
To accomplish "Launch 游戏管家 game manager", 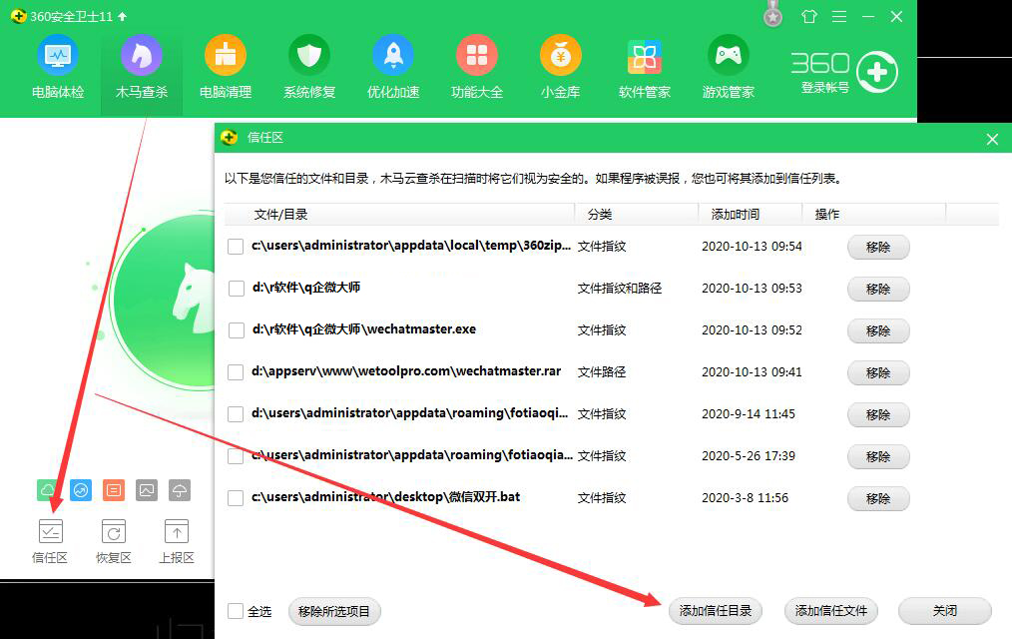I will tap(728, 67).
